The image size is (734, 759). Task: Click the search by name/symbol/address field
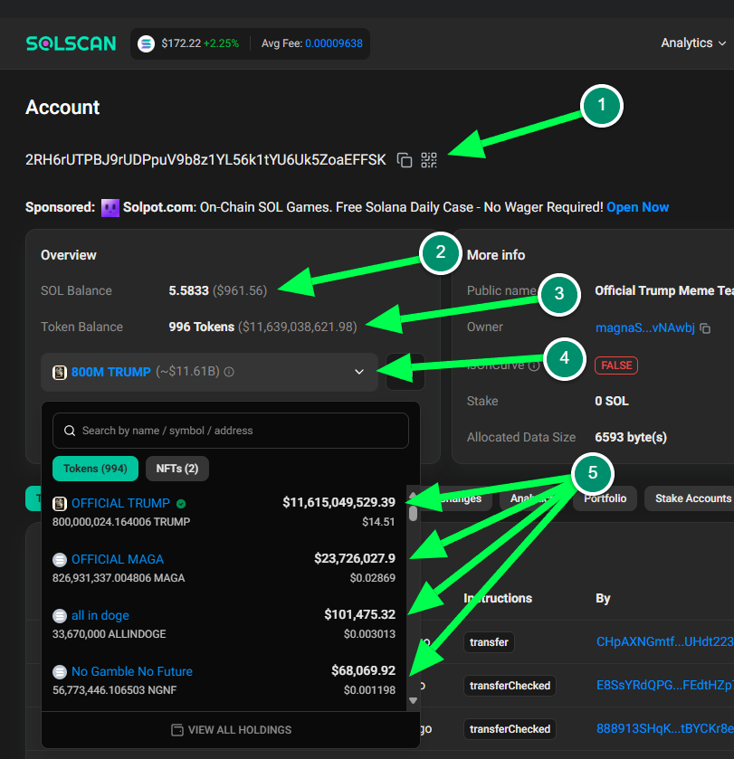pos(231,431)
